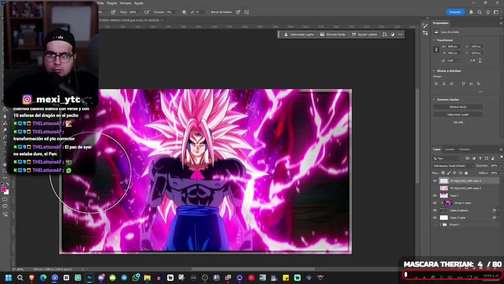Click the lock image pixels brush icon
This screenshot has width=504, height=284.
pos(448,173)
